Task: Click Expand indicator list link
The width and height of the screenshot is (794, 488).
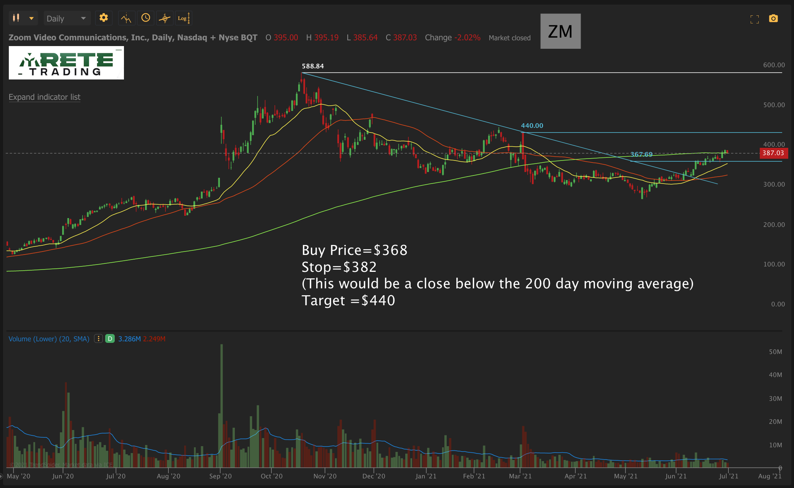Action: (45, 97)
